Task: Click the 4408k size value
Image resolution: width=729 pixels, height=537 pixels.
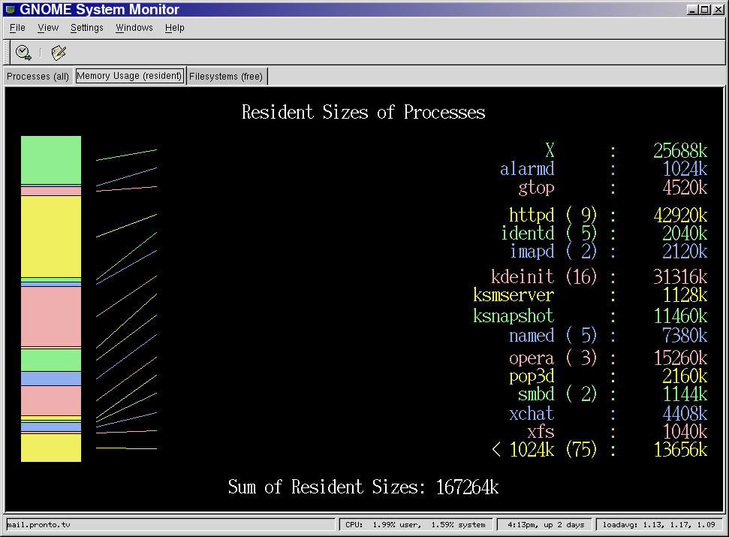Action: click(x=685, y=413)
